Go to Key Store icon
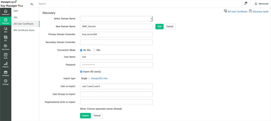The width and height of the screenshot is (271, 121). 6,47
